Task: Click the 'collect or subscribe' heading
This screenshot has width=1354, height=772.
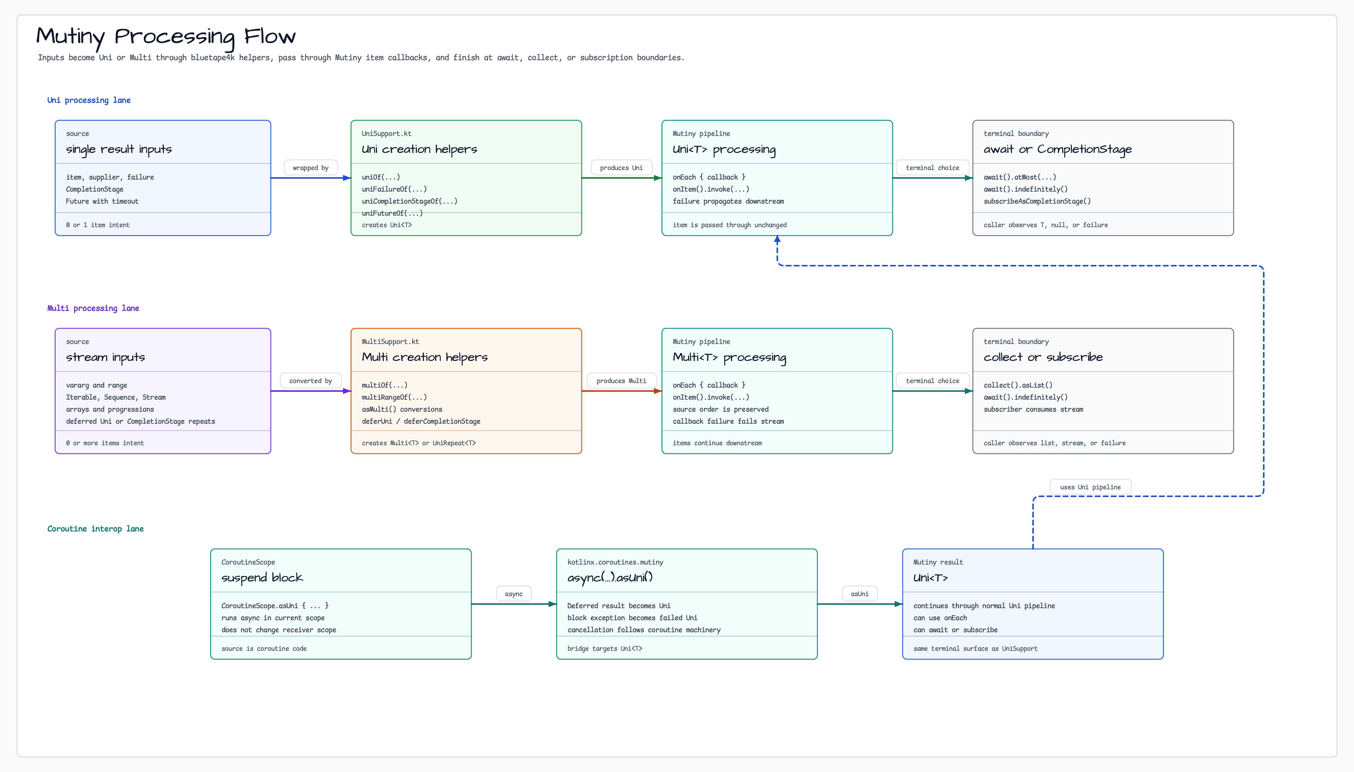Action: click(1043, 357)
